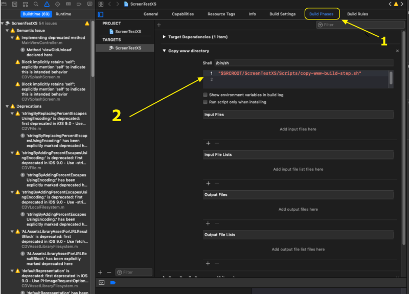Image resolution: width=409 pixels, height=294 pixels.
Task: Toggle the project and targets list sidebar
Action: [100, 14]
